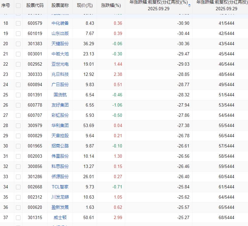Toggle the select-all checkbox in header

pyautogui.click(x=18, y=6)
